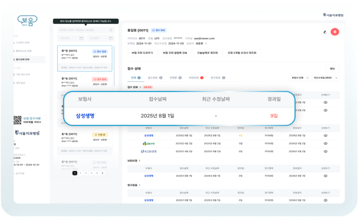Click the magnifier icon in patient search

click(110, 30)
